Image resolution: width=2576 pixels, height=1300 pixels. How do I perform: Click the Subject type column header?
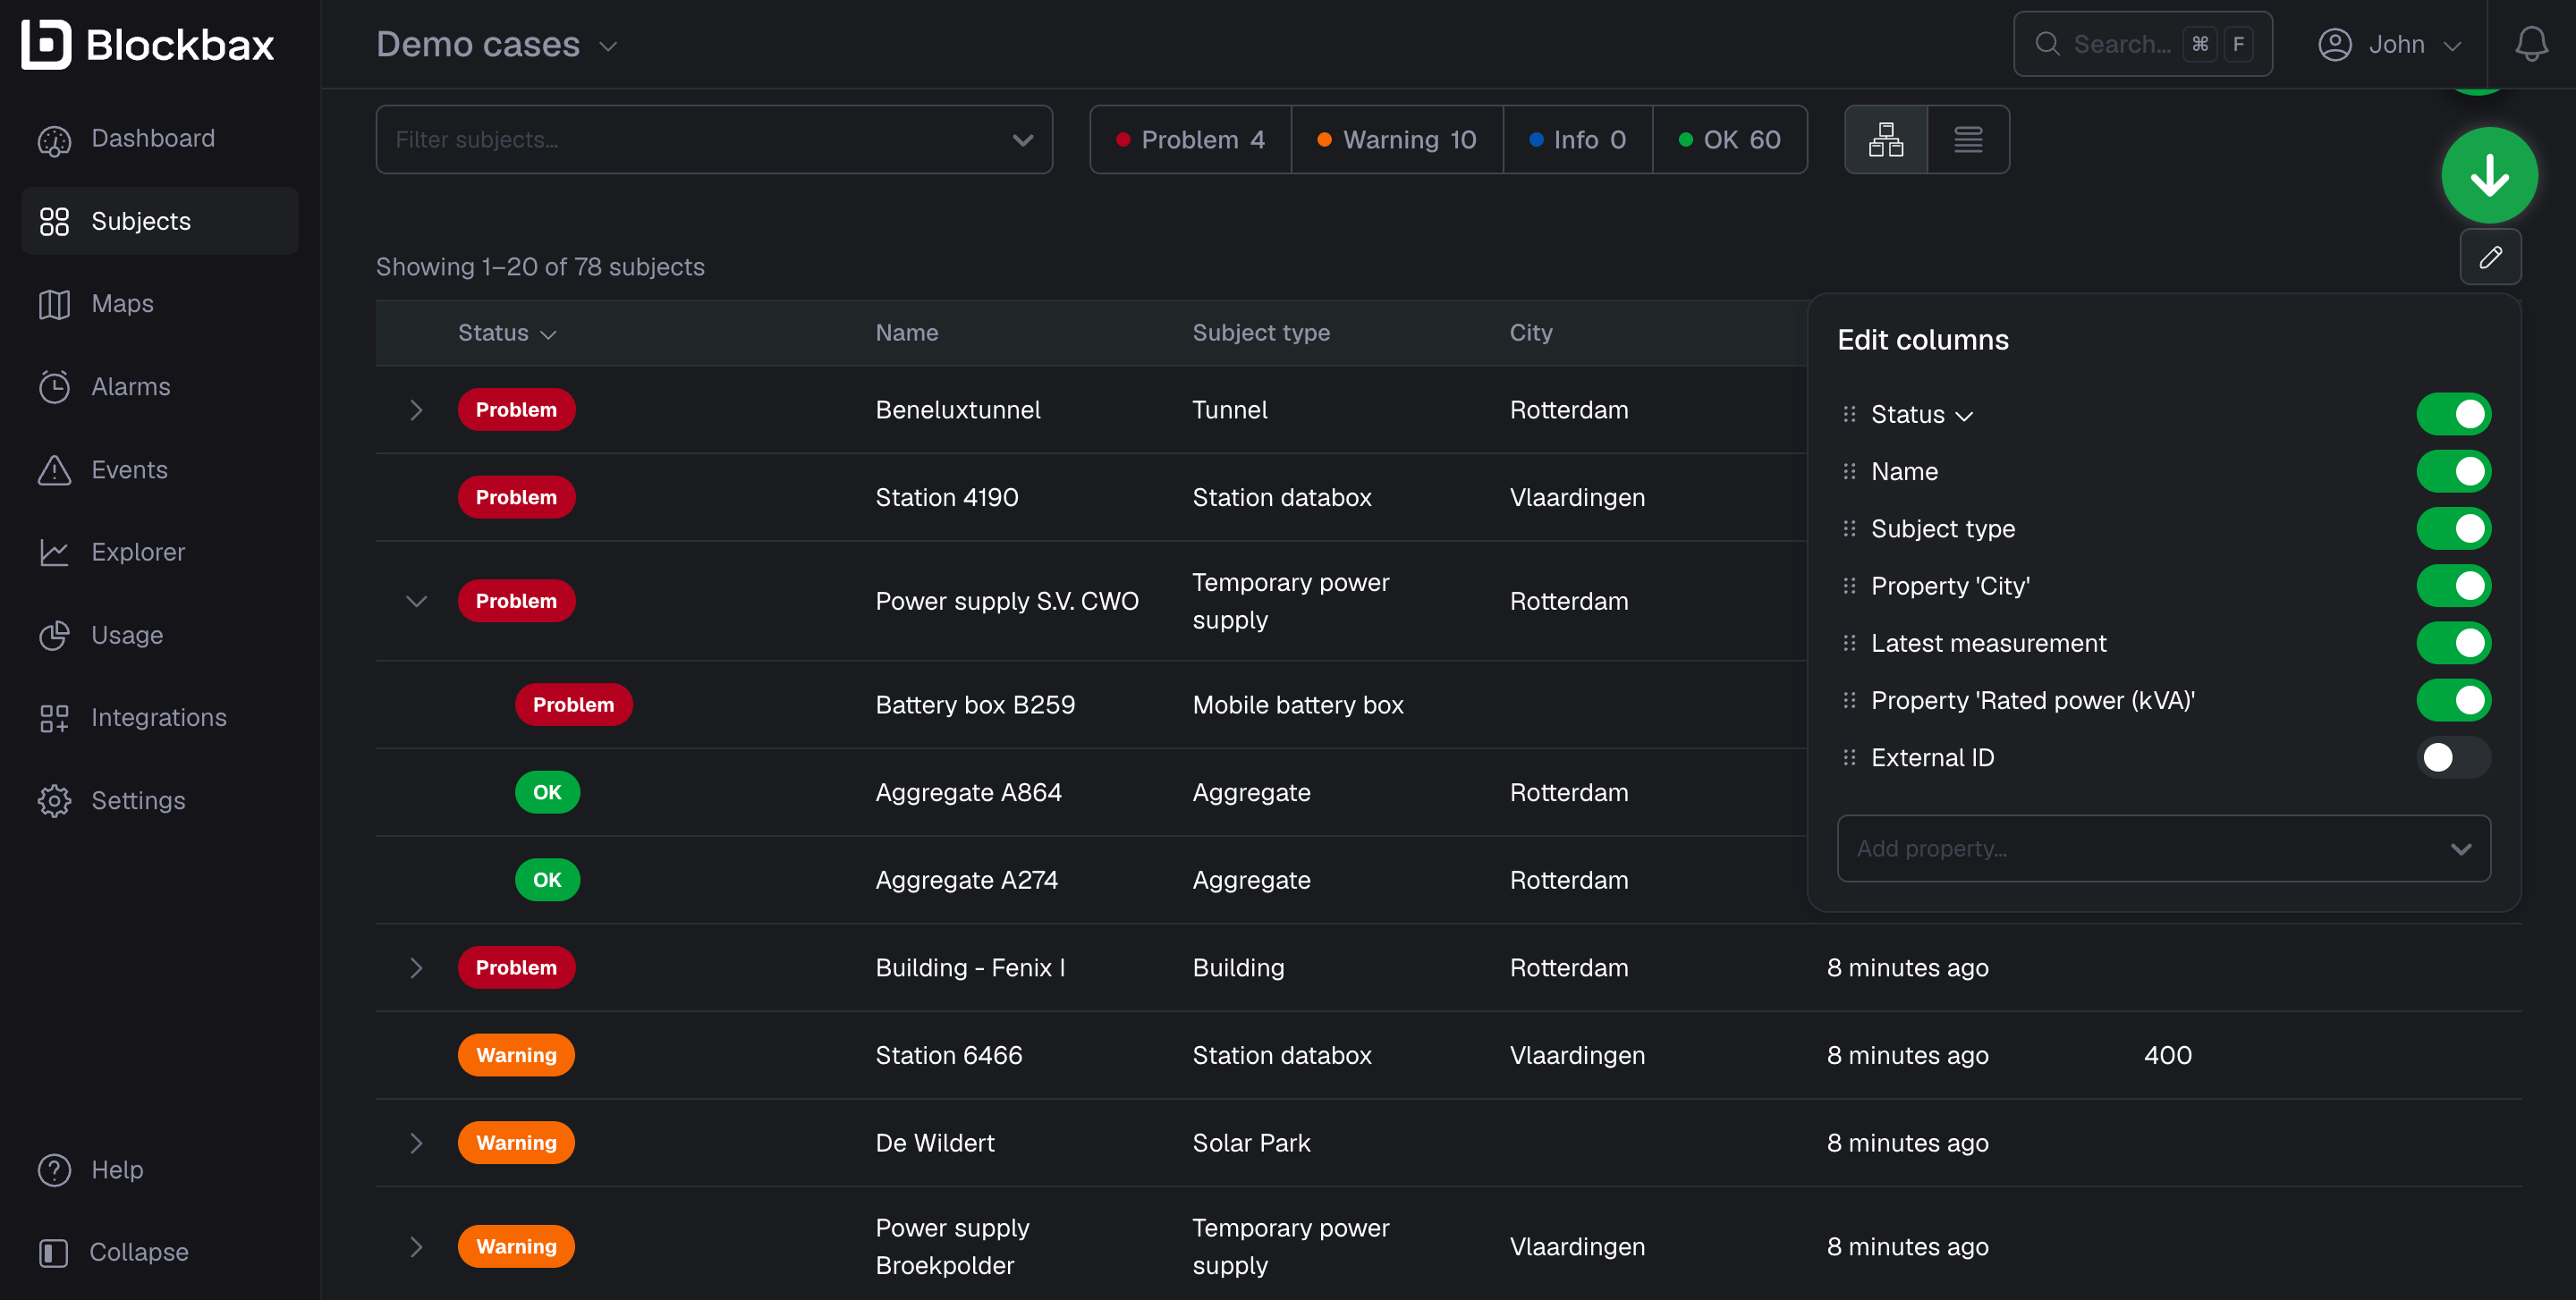[1260, 333]
